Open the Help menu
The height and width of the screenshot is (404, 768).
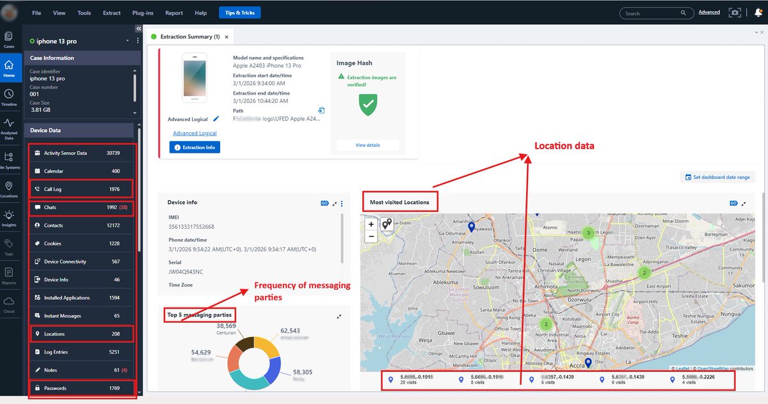[x=200, y=13]
